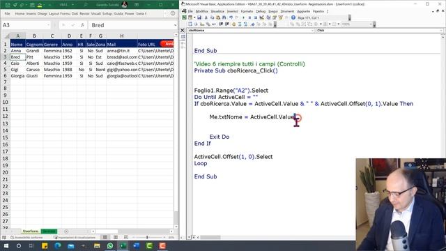The width and height of the screenshot is (446, 251).
Task: Click the Undo arrow in VBA toolbar
Action: point(231,17)
